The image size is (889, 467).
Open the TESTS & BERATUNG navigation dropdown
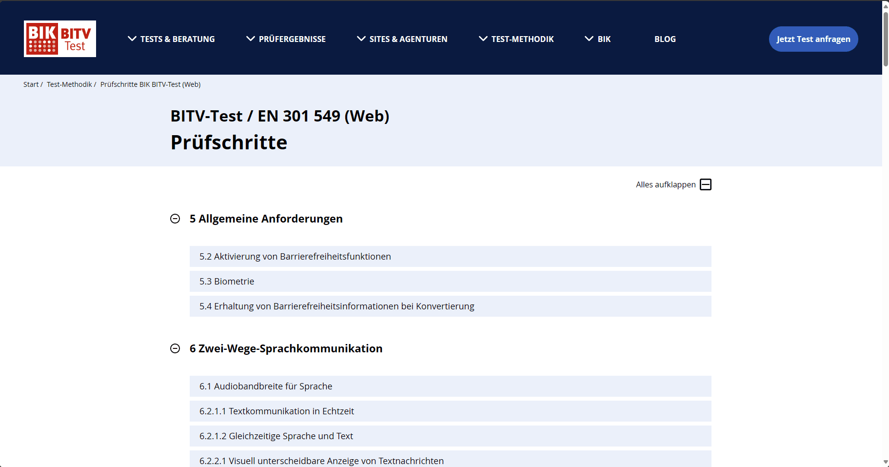point(178,39)
